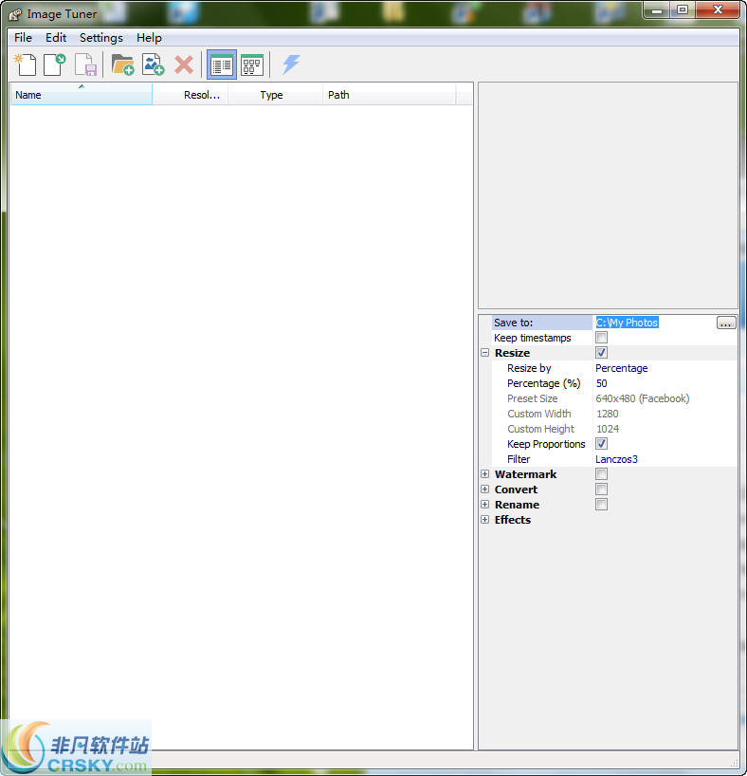Start processing with the lightning bolt icon
This screenshot has width=747, height=776.
pyautogui.click(x=291, y=65)
